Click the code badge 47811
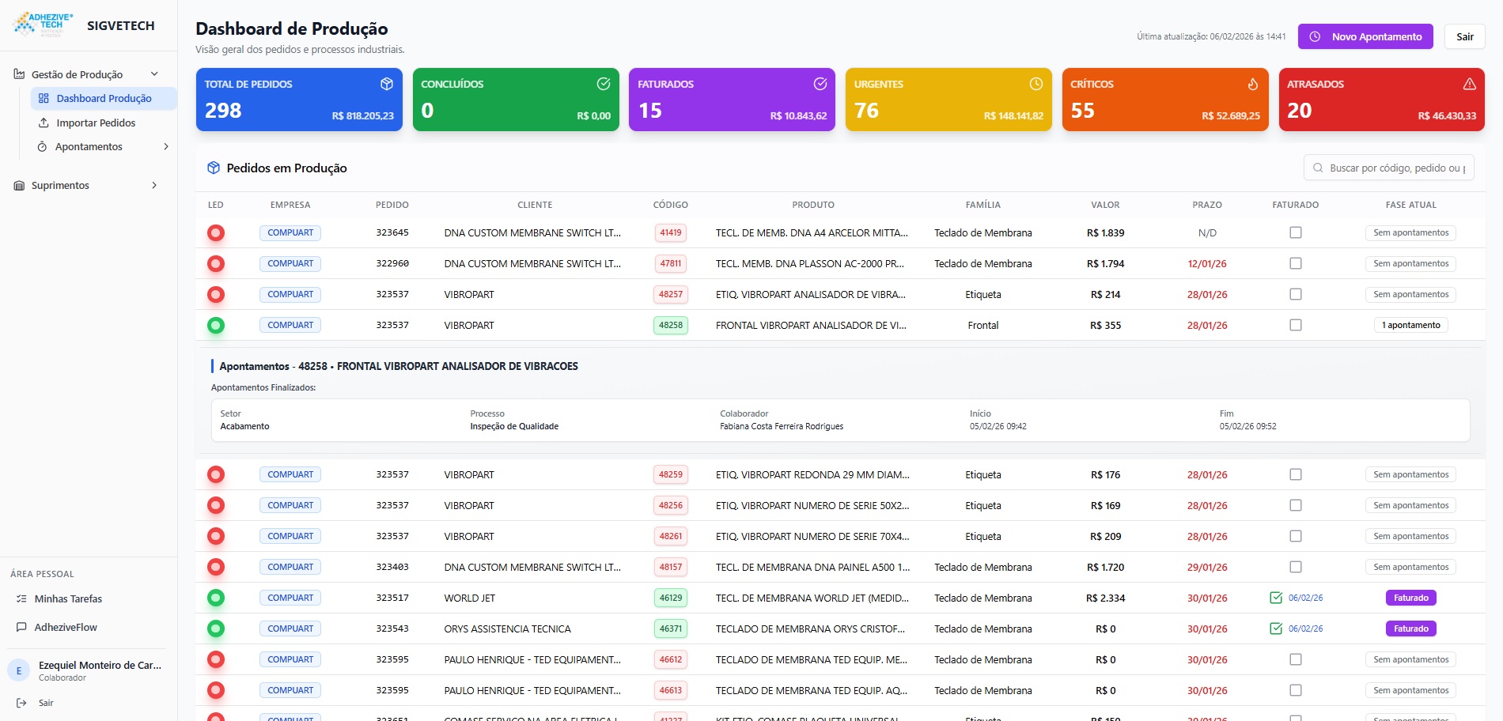1503x721 pixels. (671, 263)
